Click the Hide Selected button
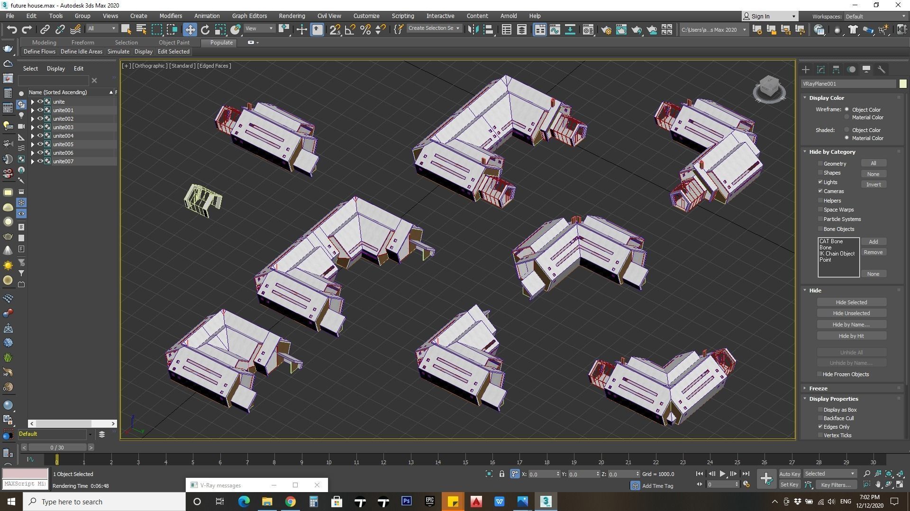The height and width of the screenshot is (511, 910). (851, 302)
